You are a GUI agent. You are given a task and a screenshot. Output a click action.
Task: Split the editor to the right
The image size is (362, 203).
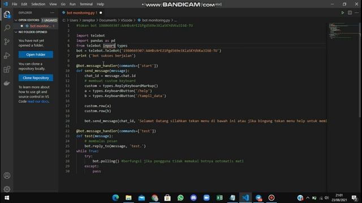point(350,12)
